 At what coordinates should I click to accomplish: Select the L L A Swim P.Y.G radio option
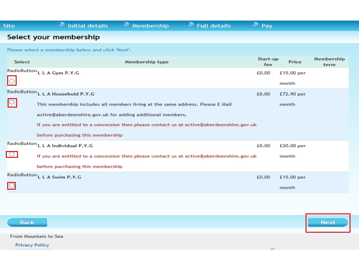[x=12, y=185]
